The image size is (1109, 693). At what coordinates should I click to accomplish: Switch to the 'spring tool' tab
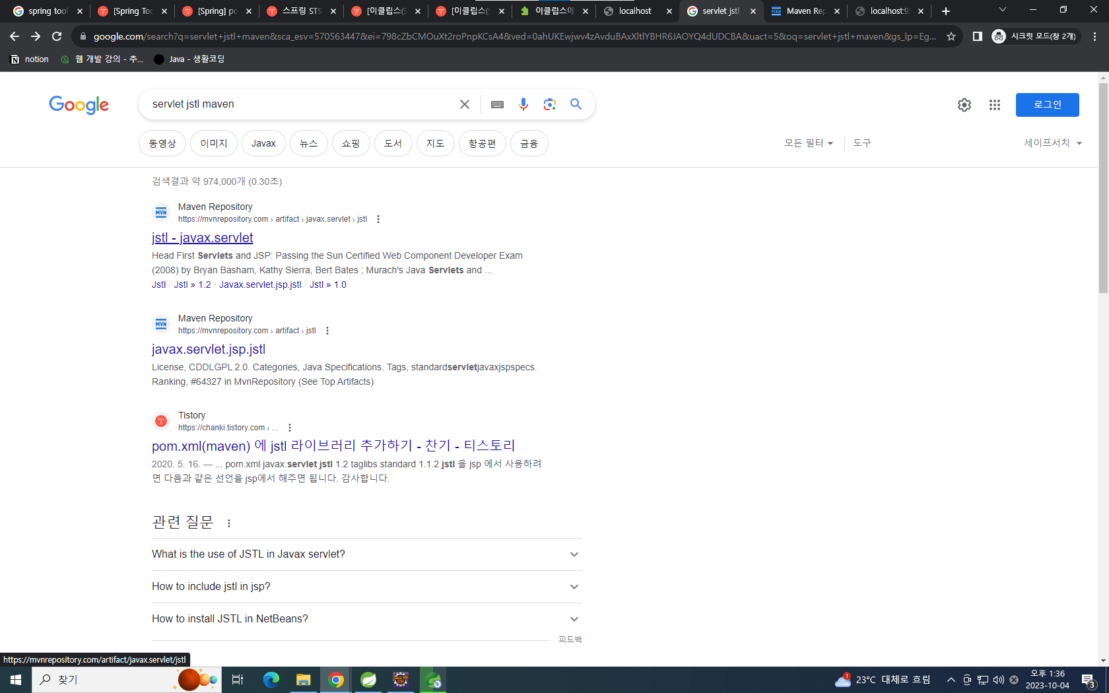click(x=48, y=11)
